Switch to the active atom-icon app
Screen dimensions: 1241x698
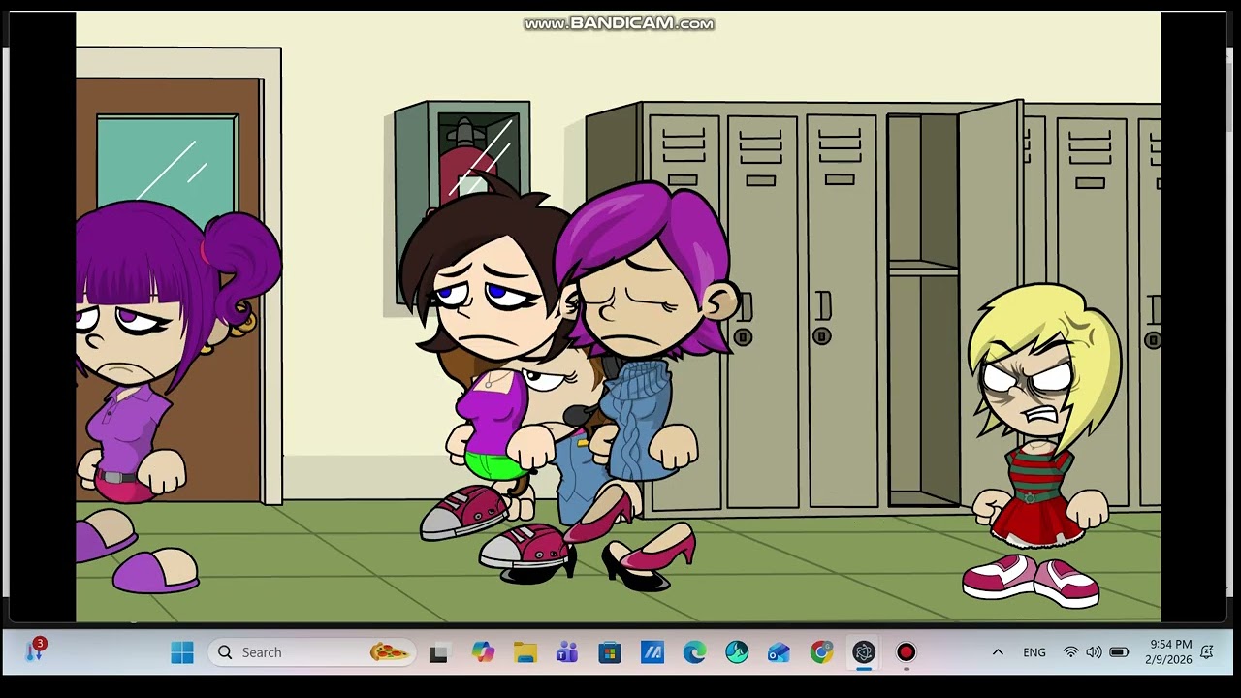click(864, 652)
